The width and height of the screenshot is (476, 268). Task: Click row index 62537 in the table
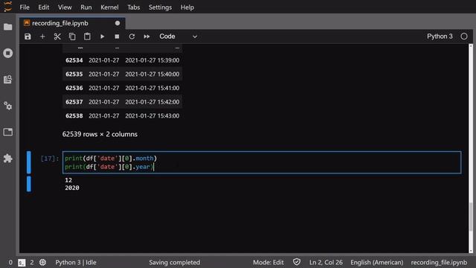point(74,102)
